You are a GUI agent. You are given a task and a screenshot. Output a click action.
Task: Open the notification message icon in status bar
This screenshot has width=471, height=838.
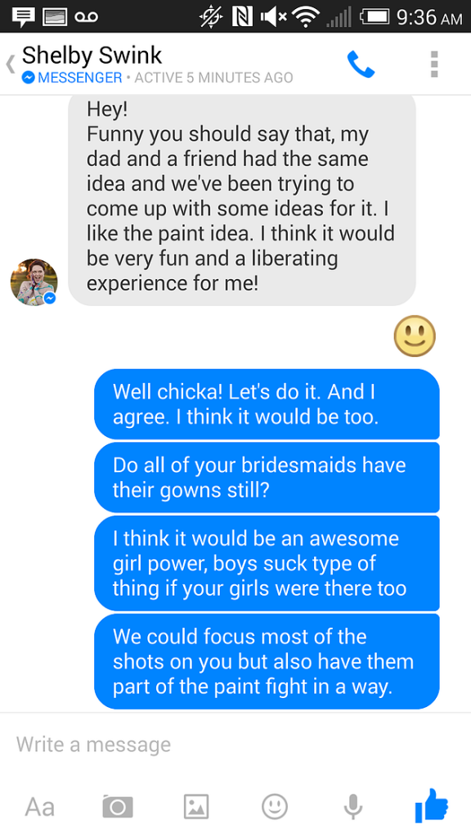tap(21, 16)
